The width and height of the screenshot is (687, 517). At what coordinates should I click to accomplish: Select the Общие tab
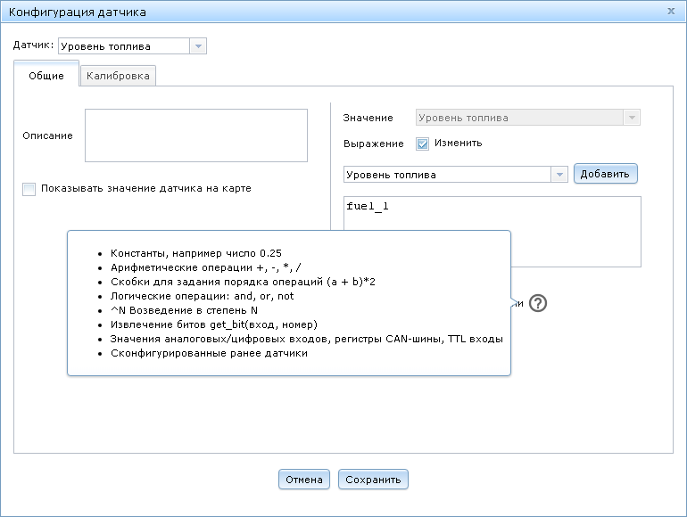tap(46, 77)
